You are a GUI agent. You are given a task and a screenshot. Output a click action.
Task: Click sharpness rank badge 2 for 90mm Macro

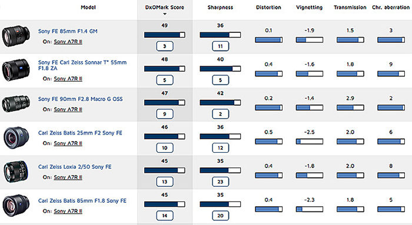coord(221,114)
